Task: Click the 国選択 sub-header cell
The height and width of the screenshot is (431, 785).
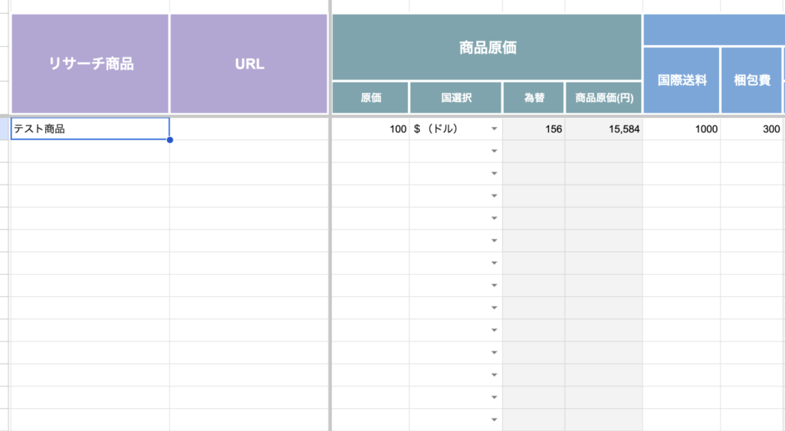Action: 455,98
